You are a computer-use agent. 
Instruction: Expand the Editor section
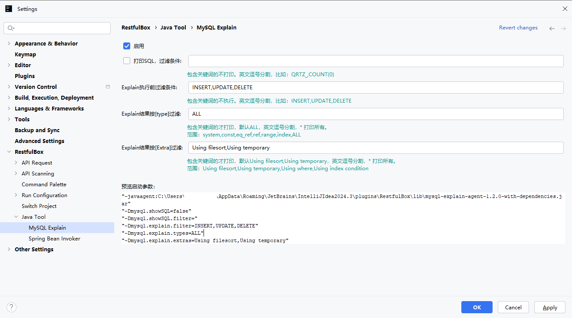(x=9, y=65)
